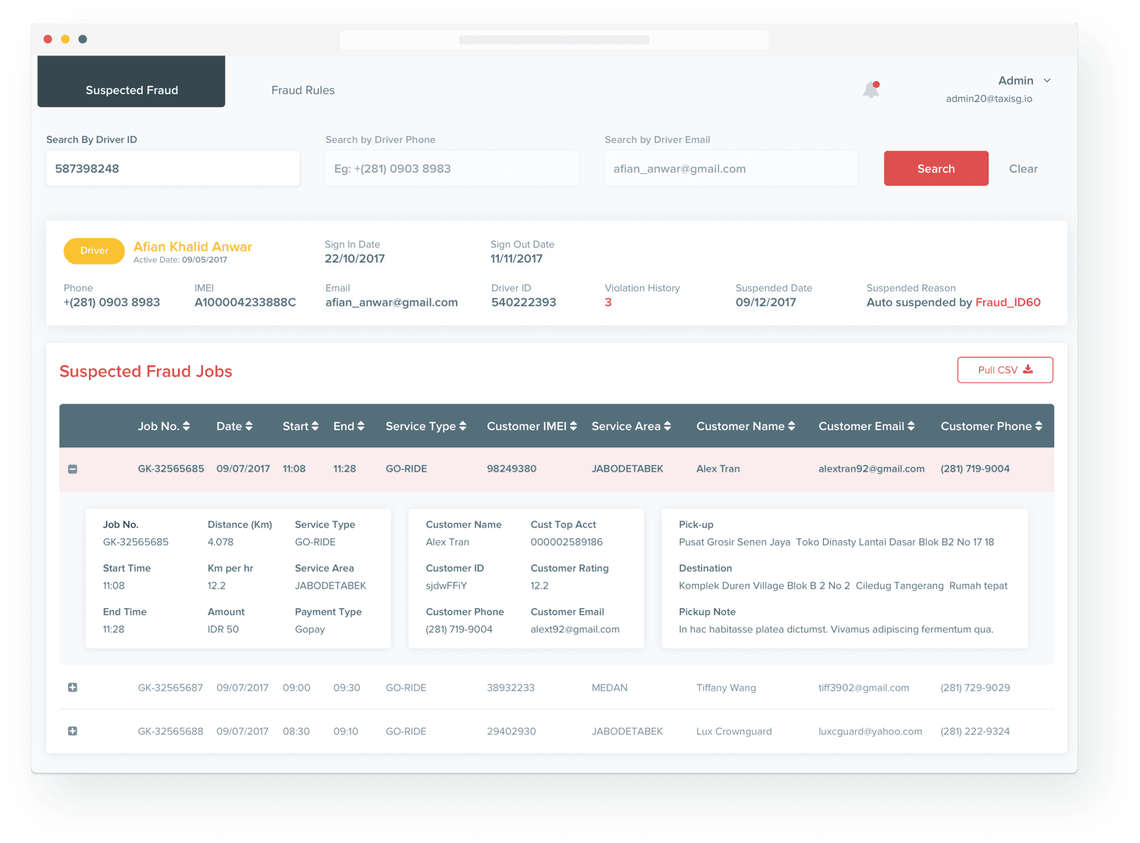Sort by Start column
Image resolution: width=1140 pixels, height=843 pixels.
point(301,426)
